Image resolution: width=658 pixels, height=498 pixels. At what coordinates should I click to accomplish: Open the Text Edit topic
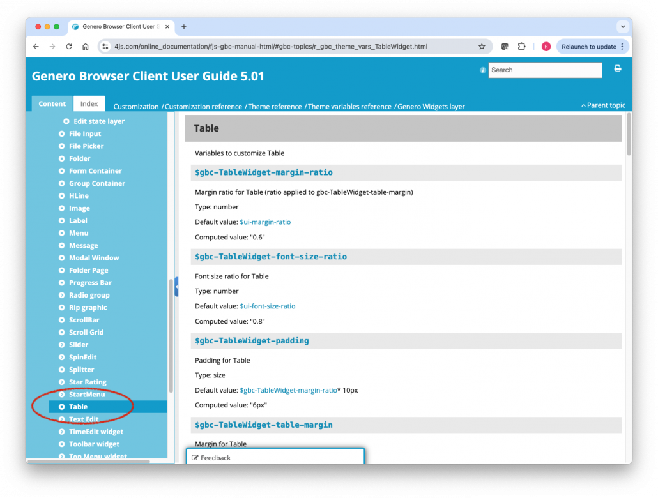point(84,419)
